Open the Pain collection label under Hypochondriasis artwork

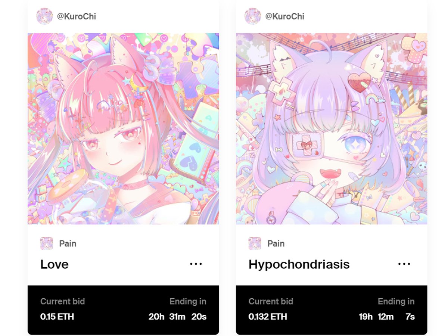276,243
